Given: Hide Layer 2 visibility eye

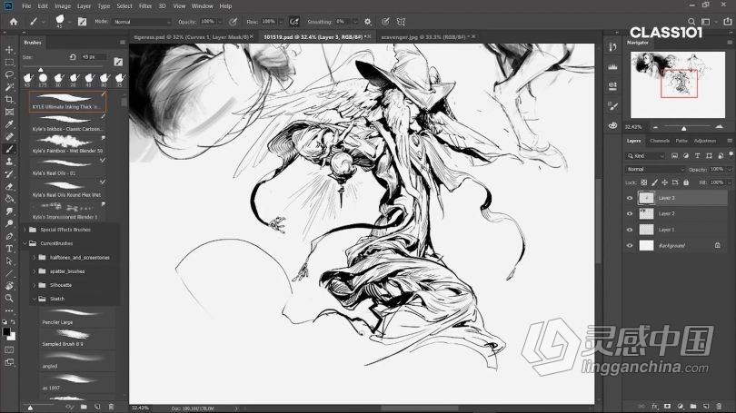Looking at the screenshot, I should click(x=630, y=214).
